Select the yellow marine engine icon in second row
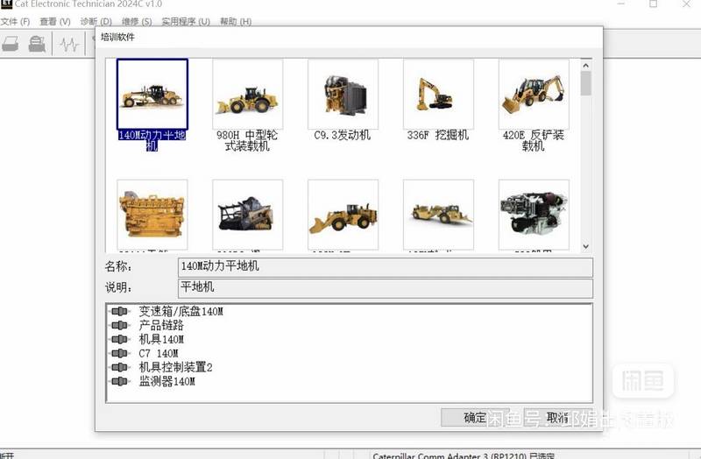This screenshot has width=701, height=459. tap(152, 214)
